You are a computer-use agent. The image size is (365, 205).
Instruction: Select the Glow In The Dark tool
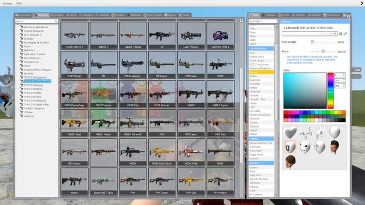point(261,179)
